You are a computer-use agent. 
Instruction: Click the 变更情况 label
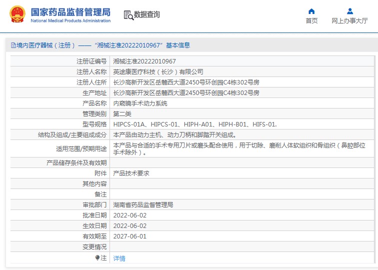click(94, 247)
